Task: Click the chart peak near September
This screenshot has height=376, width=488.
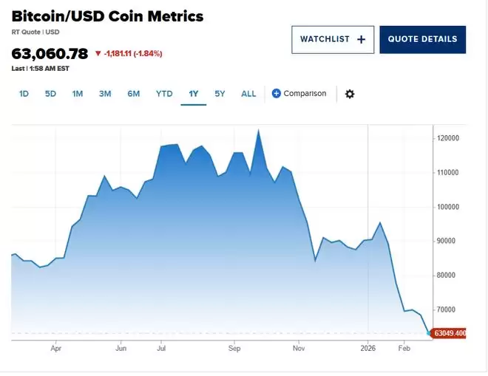Action: click(258, 131)
